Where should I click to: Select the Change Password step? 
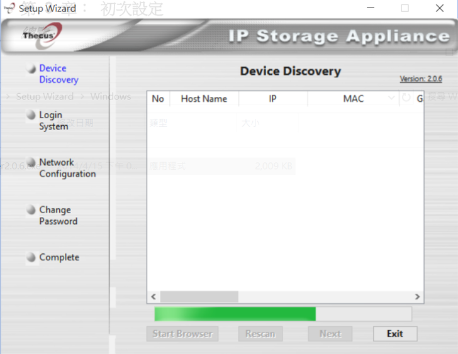click(x=59, y=216)
